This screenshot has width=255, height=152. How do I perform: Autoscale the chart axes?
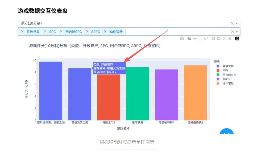pyautogui.click(x=224, y=39)
